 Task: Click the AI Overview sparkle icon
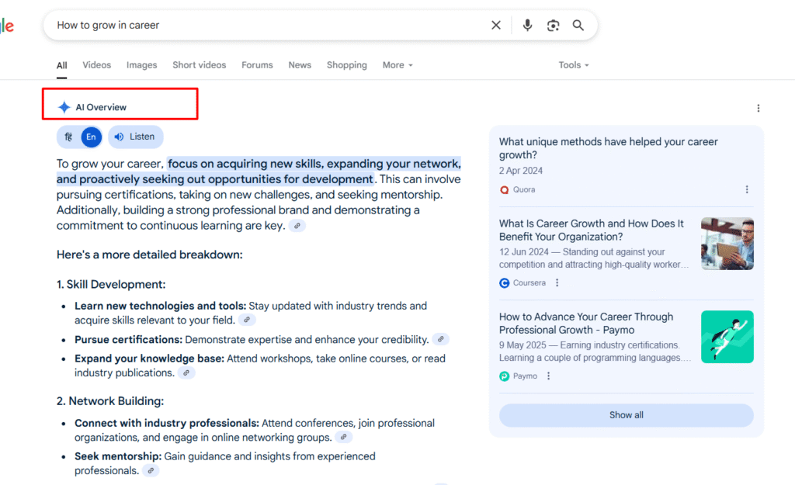click(x=64, y=107)
